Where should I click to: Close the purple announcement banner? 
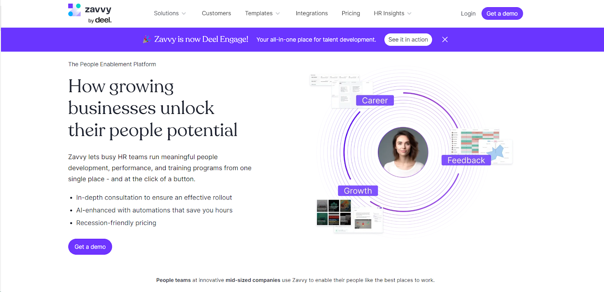(x=445, y=40)
